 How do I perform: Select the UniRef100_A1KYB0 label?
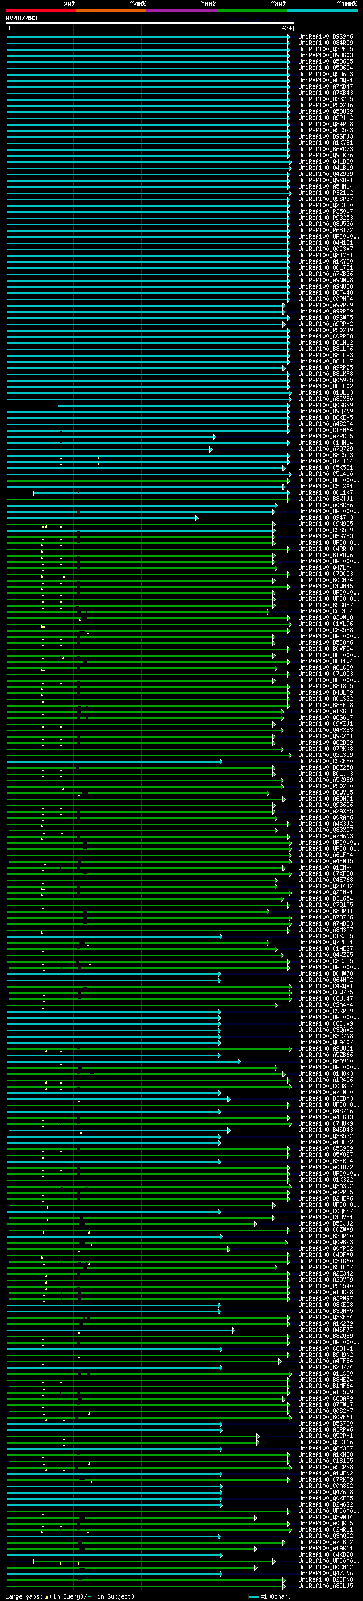click(325, 262)
